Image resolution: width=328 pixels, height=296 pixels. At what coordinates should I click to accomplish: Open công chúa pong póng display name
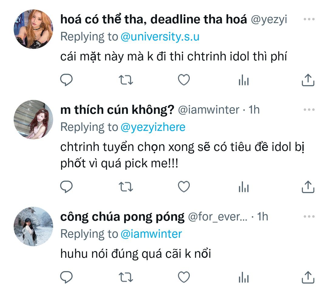[122, 217]
